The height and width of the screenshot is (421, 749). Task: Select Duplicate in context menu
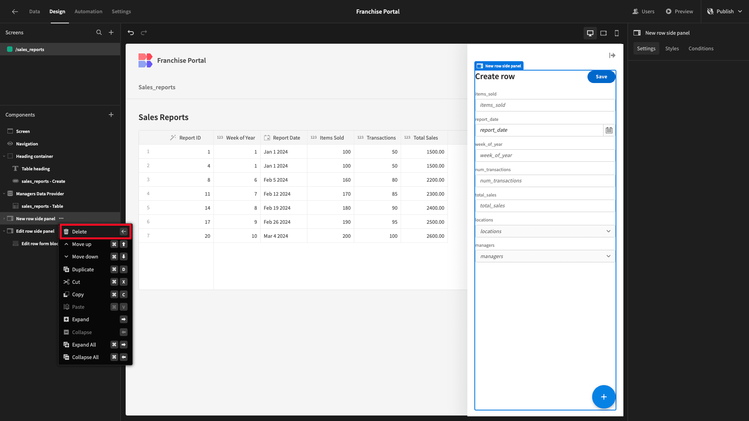(x=95, y=269)
